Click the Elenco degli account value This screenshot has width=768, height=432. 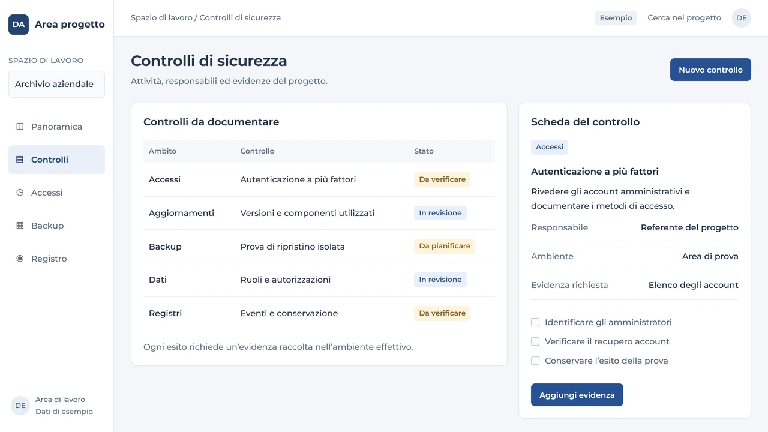click(694, 285)
